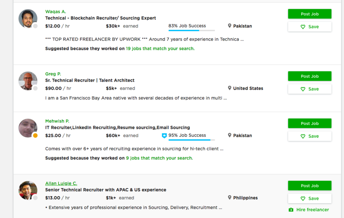Click Mehwish P.'s profile photo
344x218 pixels.
tap(28, 128)
